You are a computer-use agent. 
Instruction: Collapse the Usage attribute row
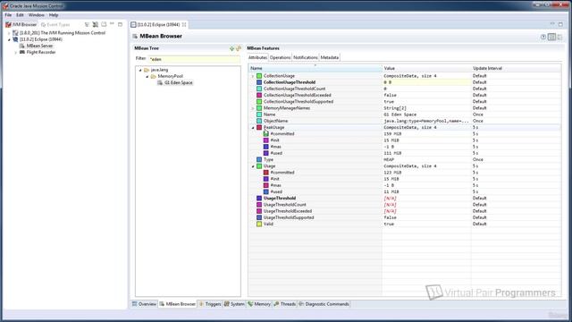(x=253, y=166)
